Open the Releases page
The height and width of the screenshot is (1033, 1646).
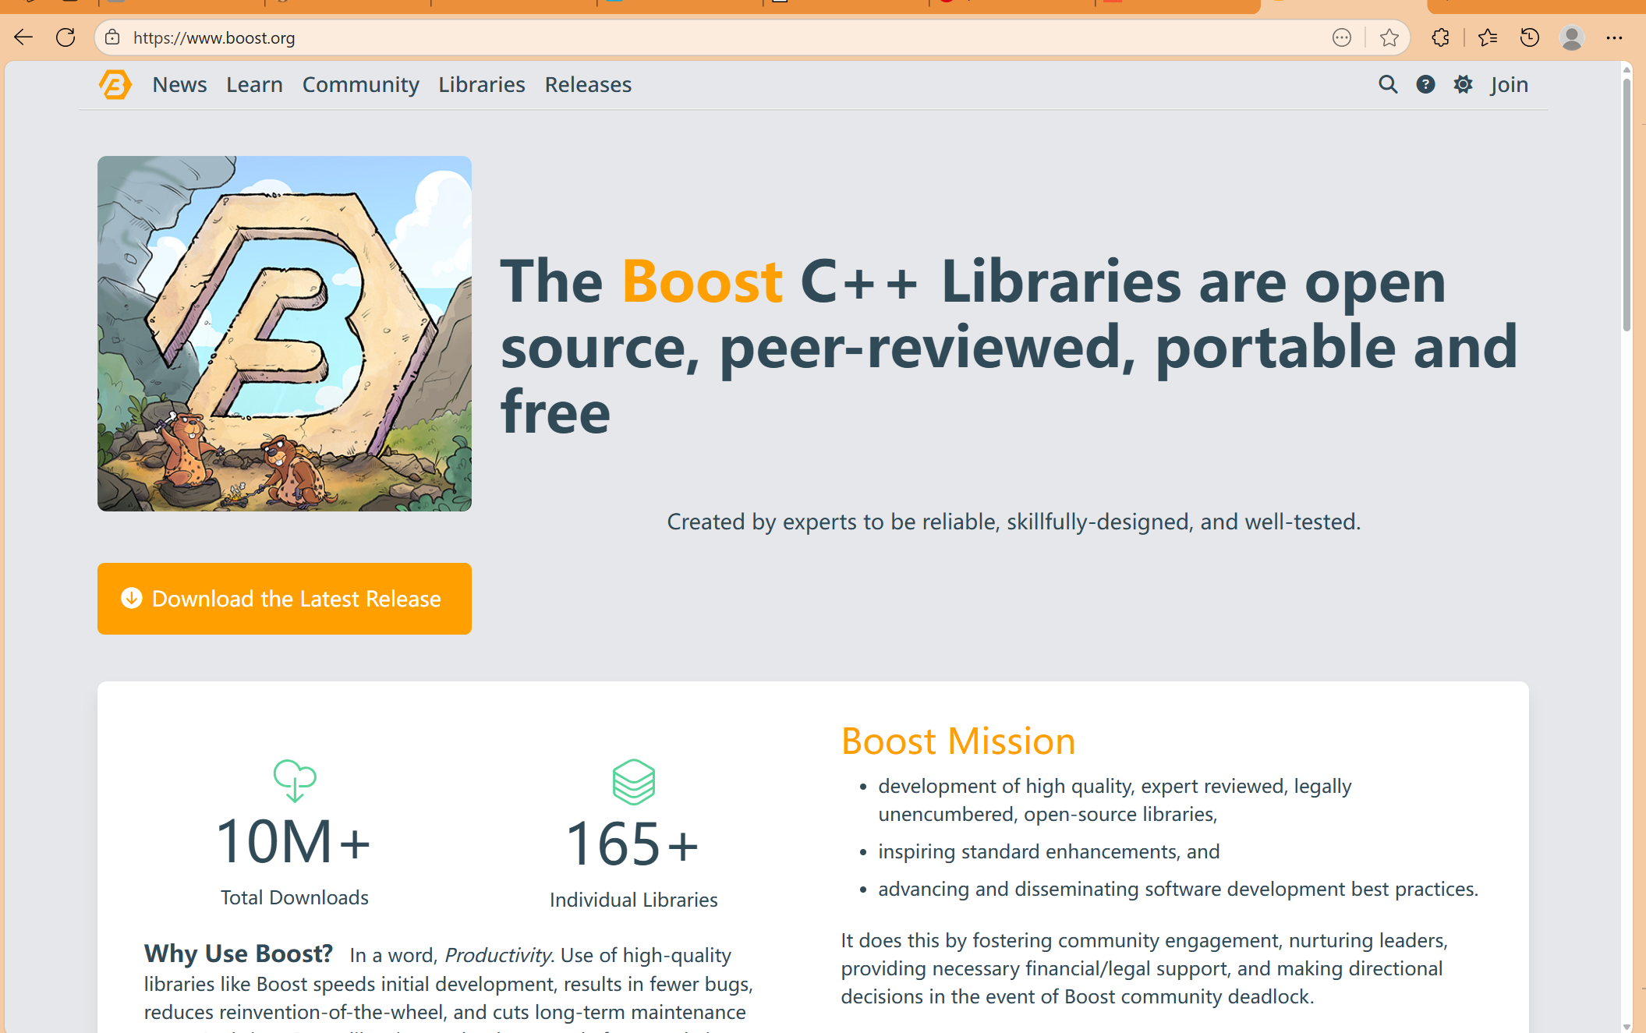pyautogui.click(x=588, y=84)
